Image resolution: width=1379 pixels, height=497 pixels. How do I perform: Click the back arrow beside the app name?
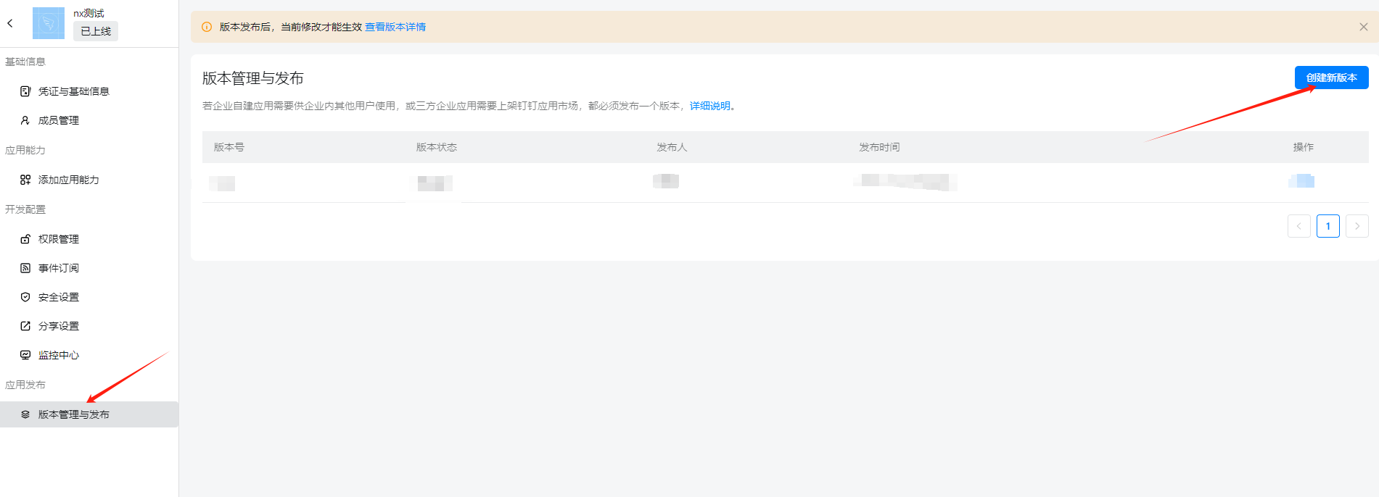(x=10, y=23)
